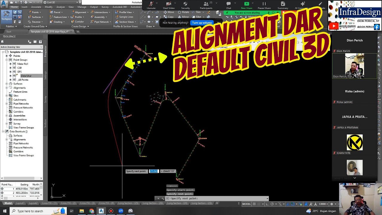The image size is (382, 215).
Task: Click the distance input showing 273.945
Action: pos(153,171)
